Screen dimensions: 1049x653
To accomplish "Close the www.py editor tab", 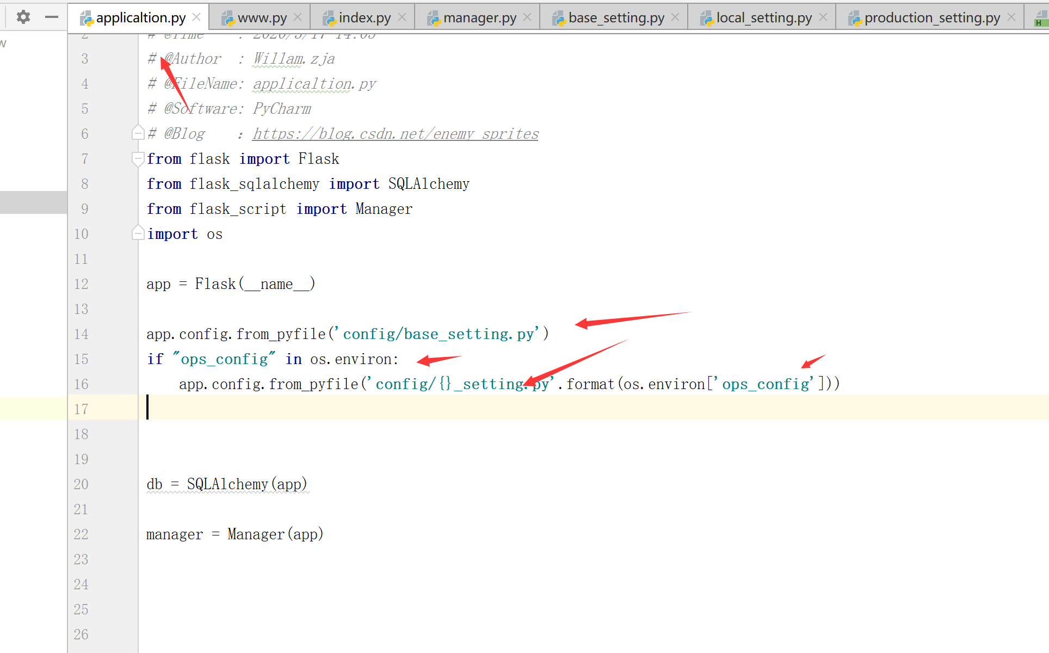I will pyautogui.click(x=298, y=17).
